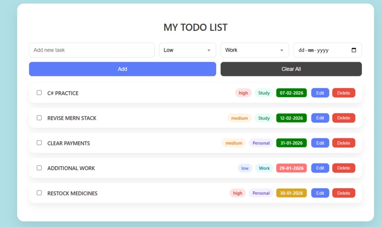
Task: Click the 07-02-2026 date badge
Action: click(x=291, y=93)
